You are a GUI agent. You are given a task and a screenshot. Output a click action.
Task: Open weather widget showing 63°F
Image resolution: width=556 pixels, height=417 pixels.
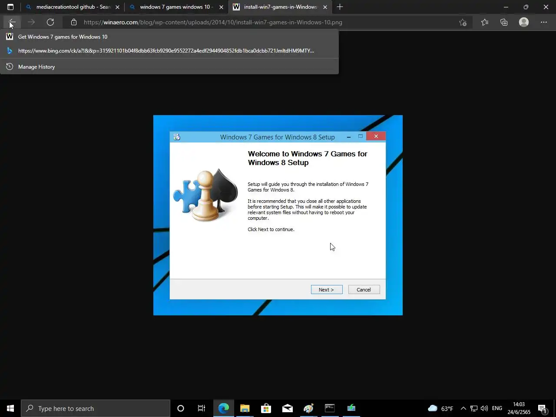click(x=440, y=408)
